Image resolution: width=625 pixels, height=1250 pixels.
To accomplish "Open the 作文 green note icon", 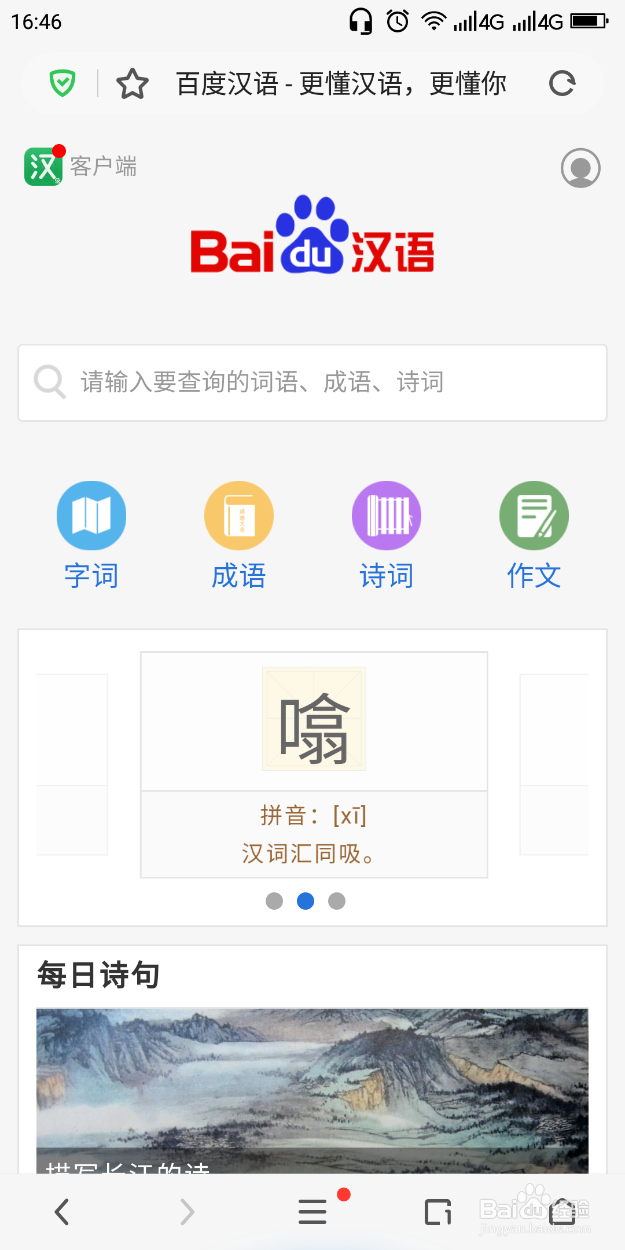I will tap(534, 516).
